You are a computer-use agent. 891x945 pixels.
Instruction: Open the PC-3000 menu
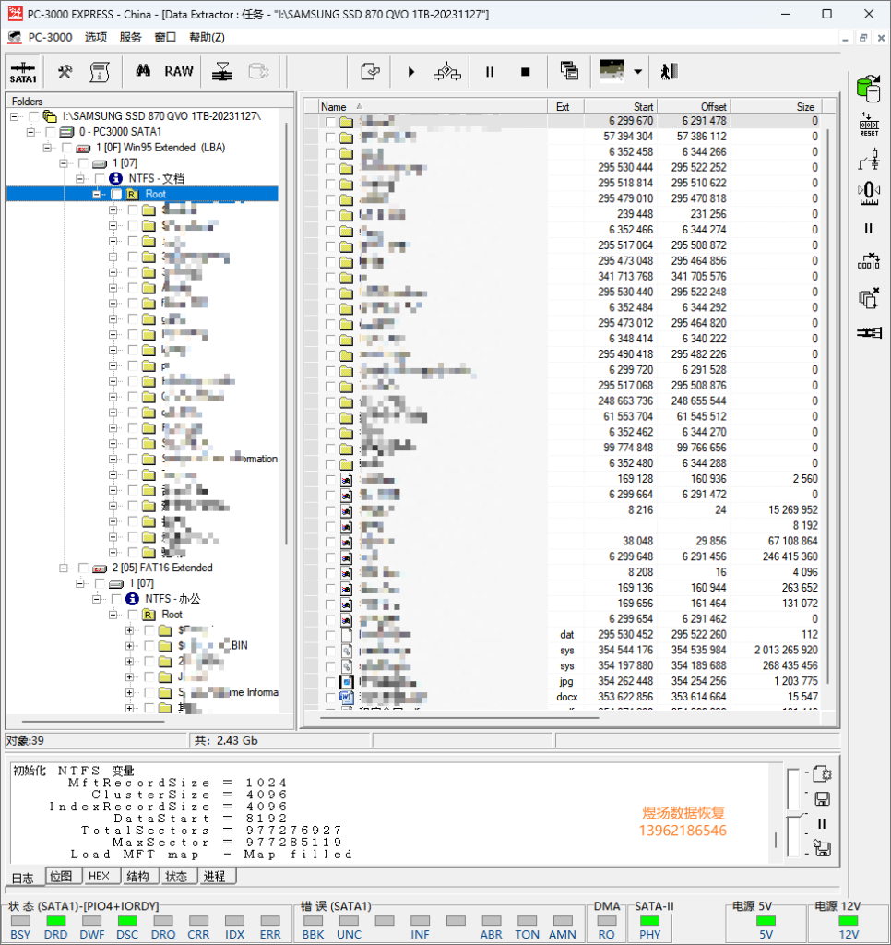point(50,37)
